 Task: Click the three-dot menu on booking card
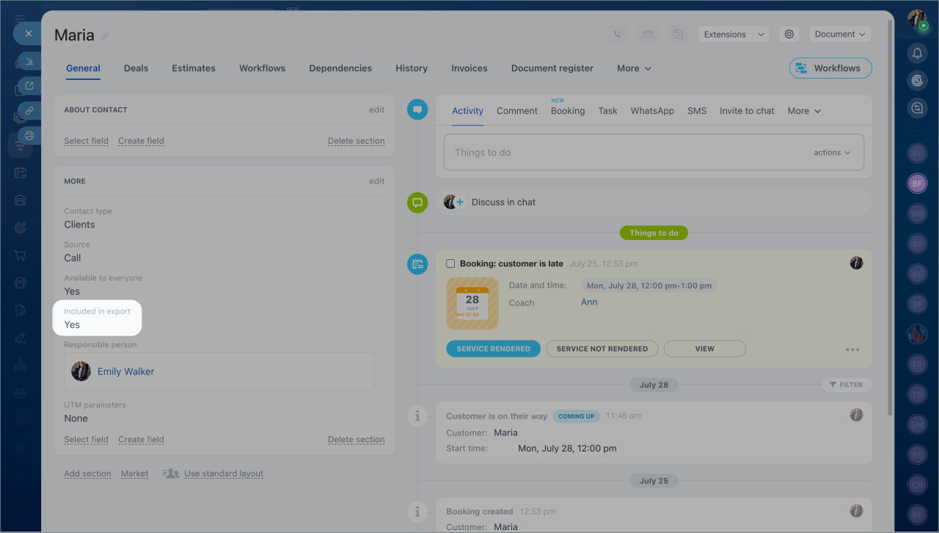coord(852,350)
